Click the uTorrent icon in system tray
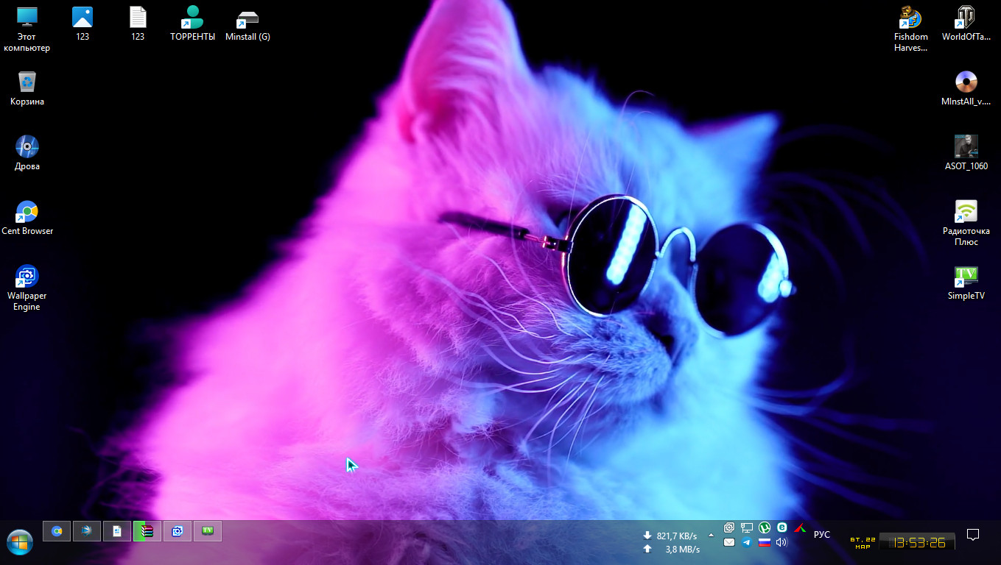The height and width of the screenshot is (565, 1001). click(x=765, y=527)
